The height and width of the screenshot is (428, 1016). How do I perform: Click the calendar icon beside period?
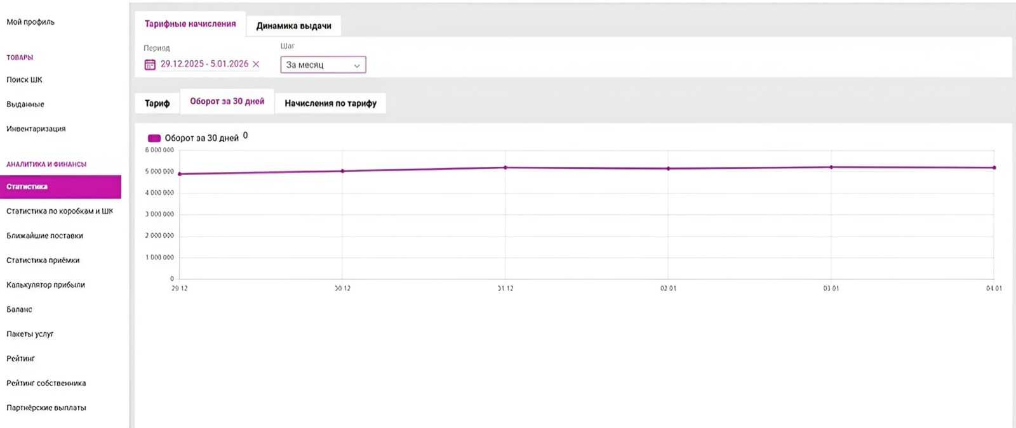150,65
